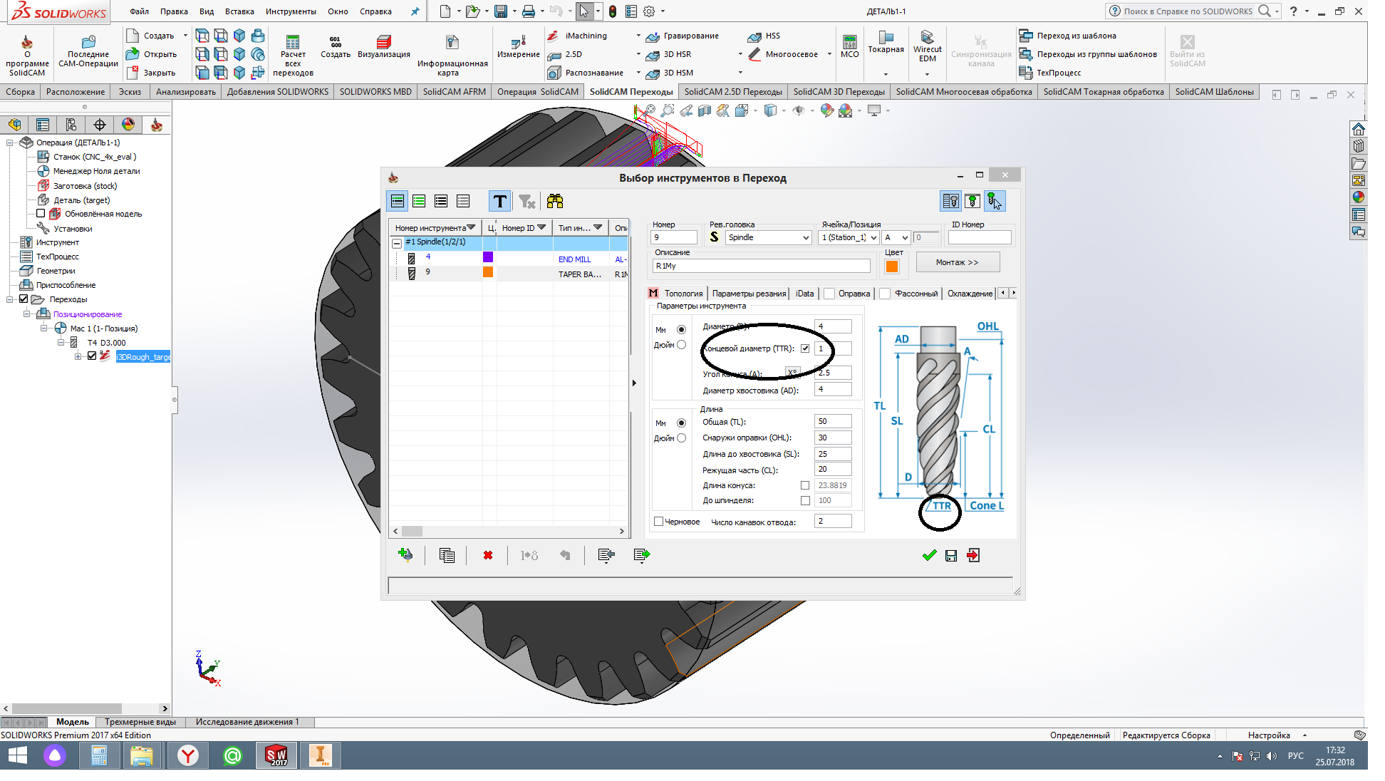Click the Yandex browser taskbar icon

click(188, 755)
